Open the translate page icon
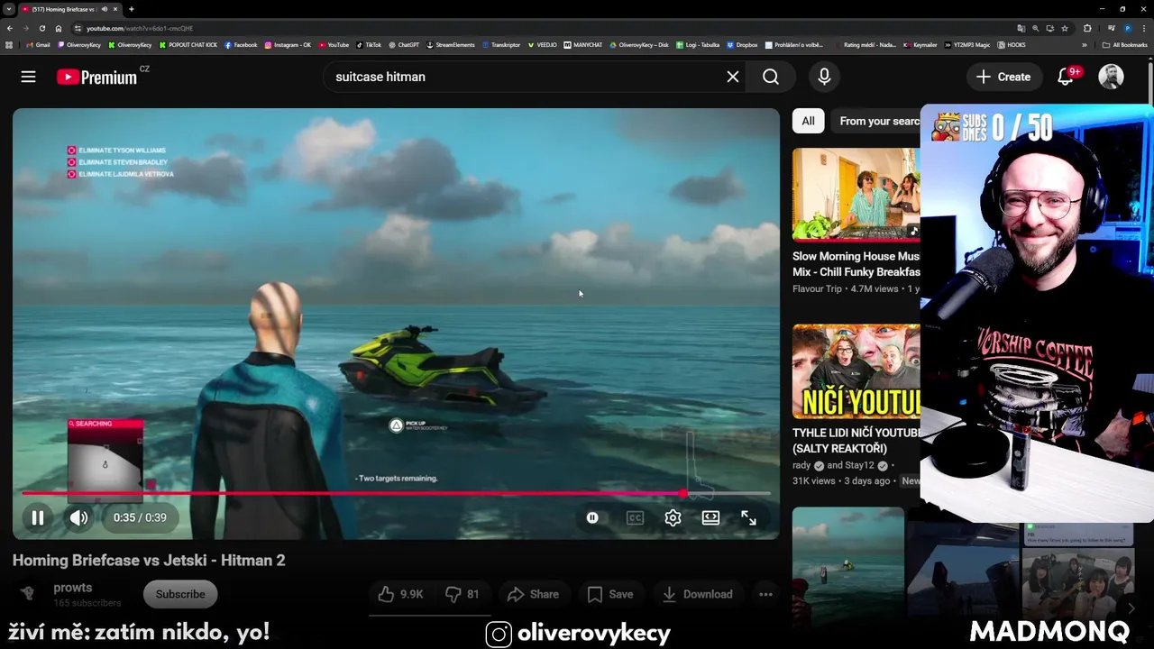Image resolution: width=1154 pixels, height=649 pixels. pyautogui.click(x=1021, y=28)
